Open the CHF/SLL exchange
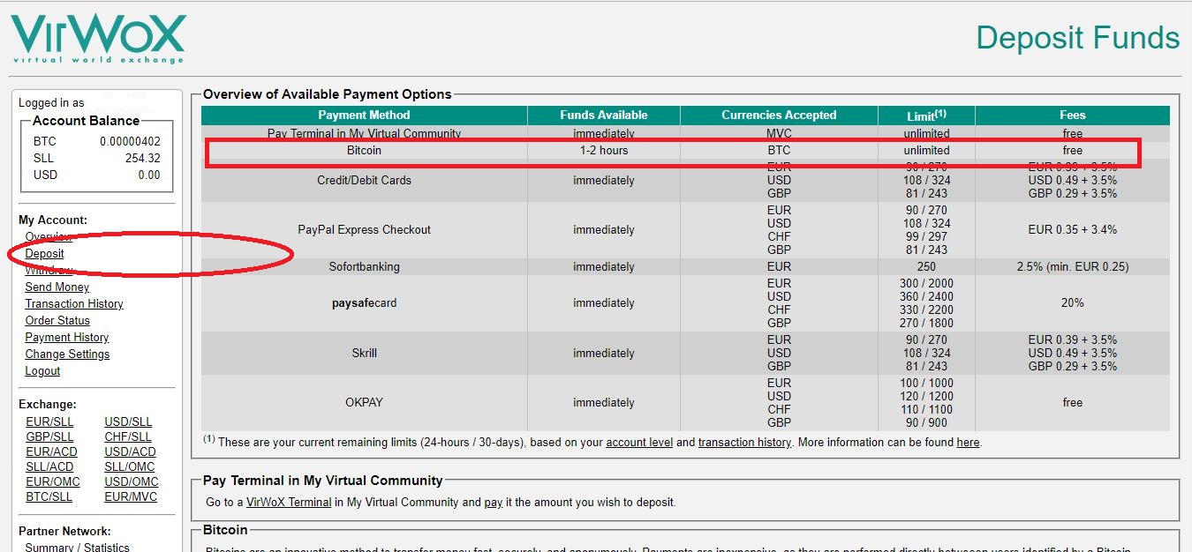This screenshot has width=1192, height=552. 128,437
